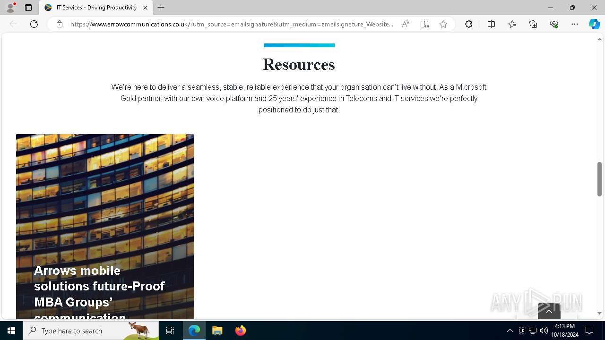Open the Edge profile icon
The width and height of the screenshot is (605, 340).
10,8
